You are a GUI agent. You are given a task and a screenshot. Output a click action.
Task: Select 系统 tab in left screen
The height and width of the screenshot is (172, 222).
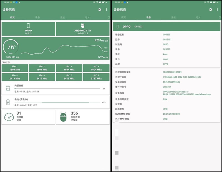click(62, 17)
